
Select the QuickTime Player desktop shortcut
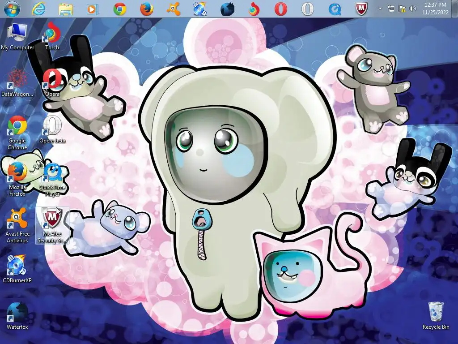pos(52,179)
